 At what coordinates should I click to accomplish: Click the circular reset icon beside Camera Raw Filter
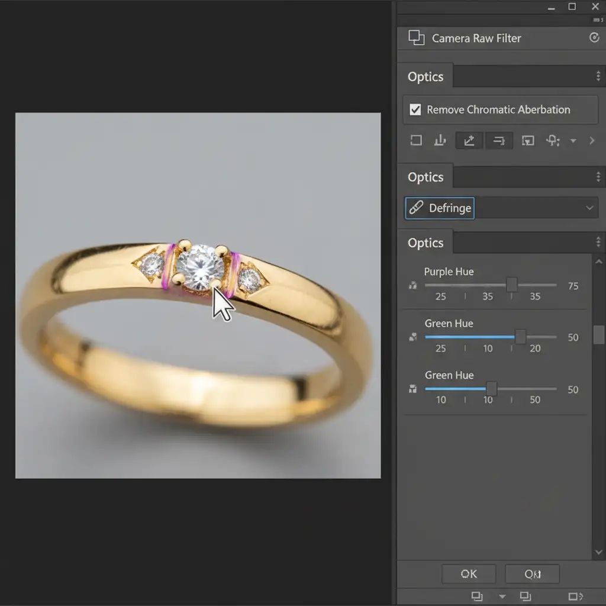tap(594, 38)
